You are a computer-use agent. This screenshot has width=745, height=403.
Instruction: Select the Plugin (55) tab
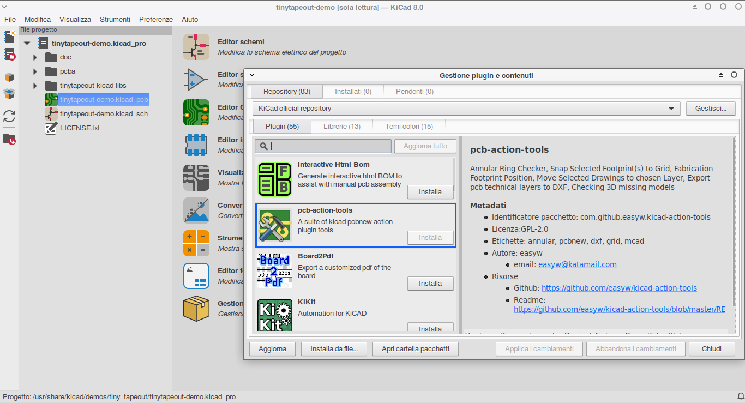(282, 127)
